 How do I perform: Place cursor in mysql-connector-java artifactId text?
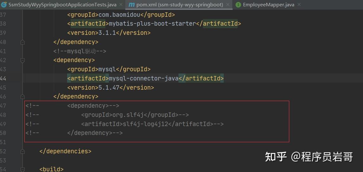click(144, 78)
